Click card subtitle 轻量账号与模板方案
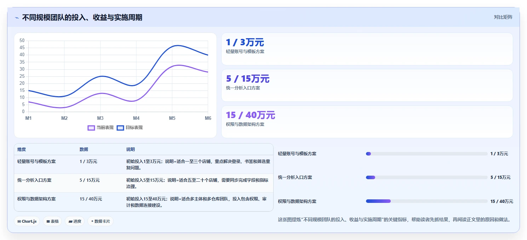The image size is (527, 240). tap(245, 52)
